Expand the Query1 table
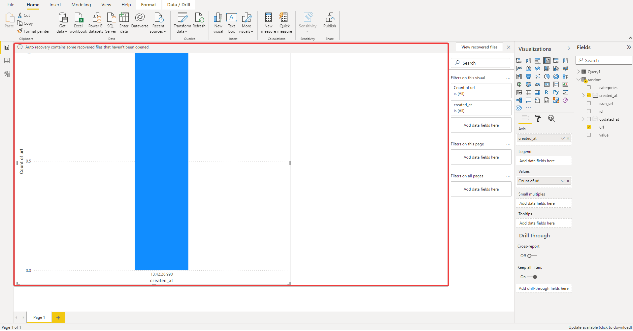Viewport: 633px width, 331px height. (x=579, y=72)
